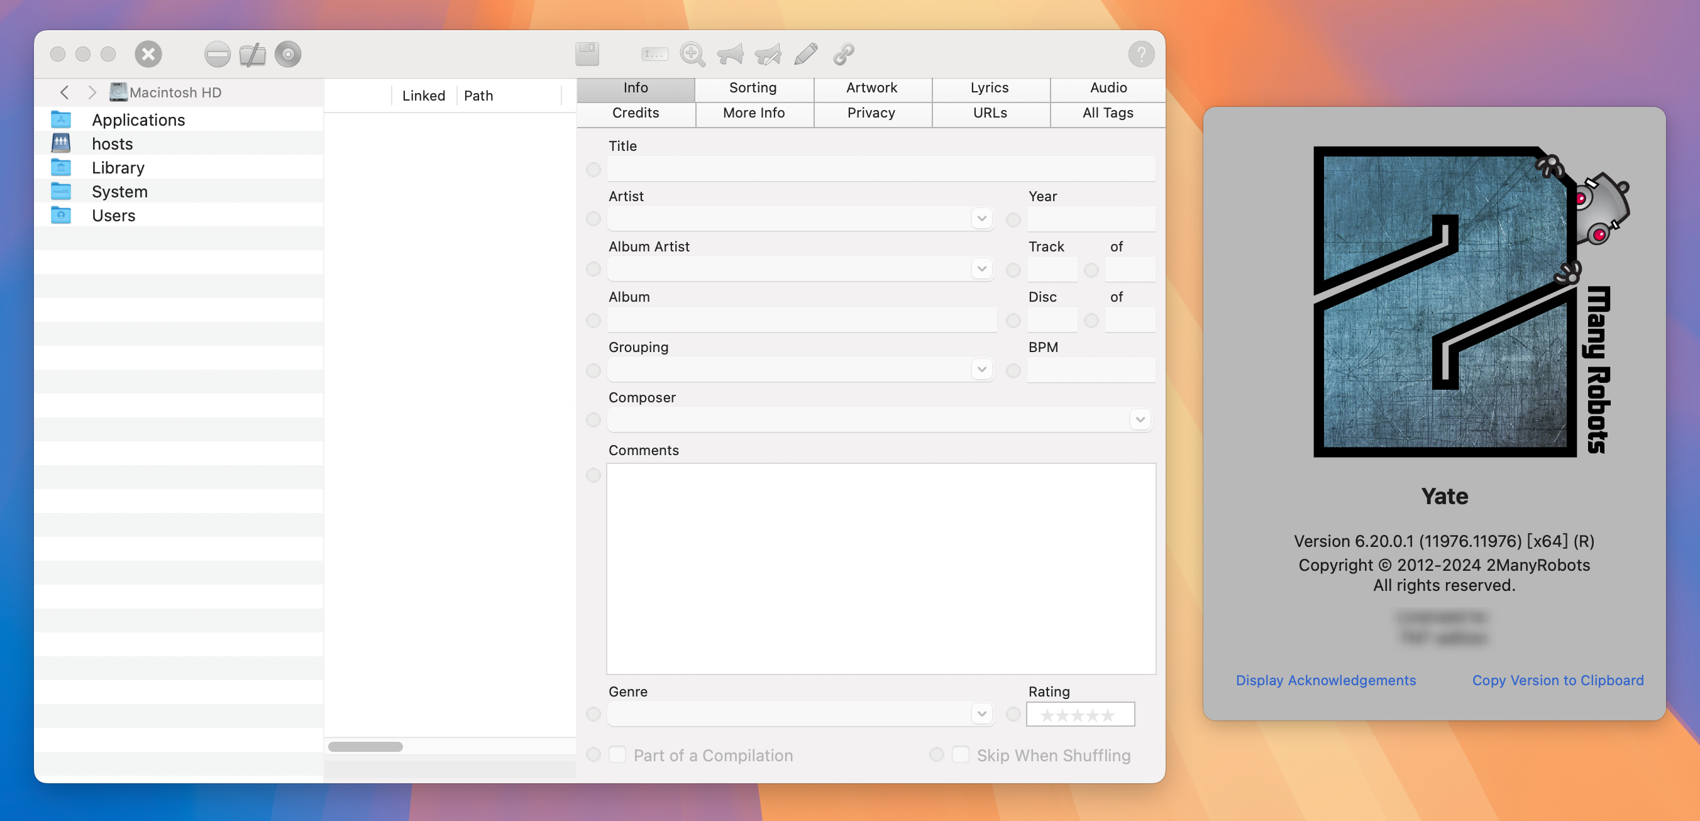Click the Users folder icon
Screen dimensions: 1700x821
61,215
